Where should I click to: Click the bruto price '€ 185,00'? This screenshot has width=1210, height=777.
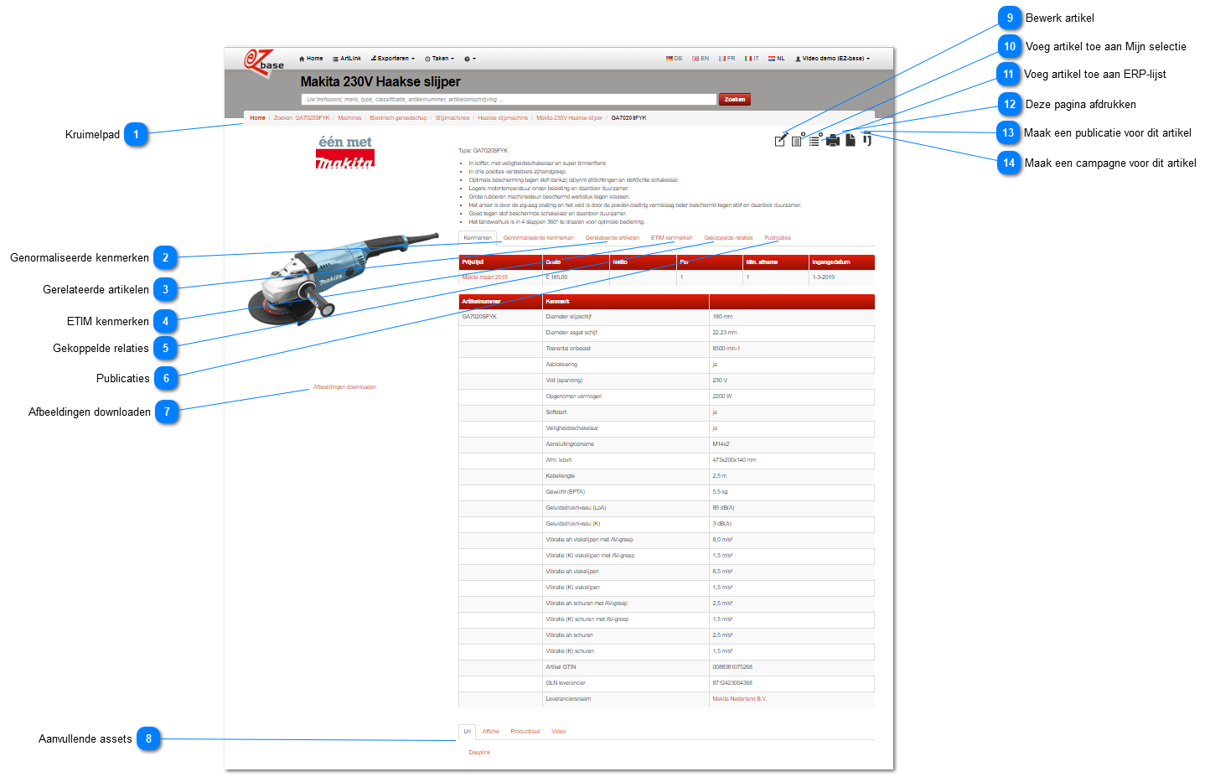pyautogui.click(x=556, y=277)
